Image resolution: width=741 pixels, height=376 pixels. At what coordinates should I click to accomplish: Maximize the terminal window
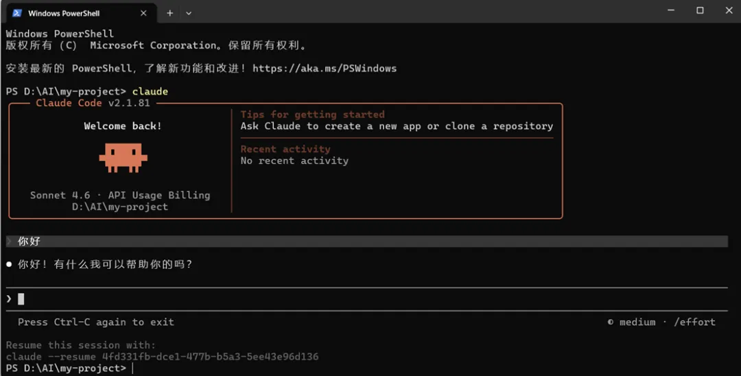tap(700, 10)
